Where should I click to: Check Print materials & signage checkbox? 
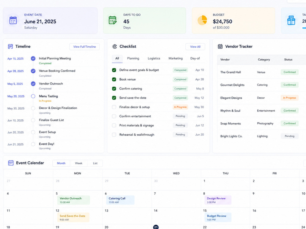(x=114, y=125)
